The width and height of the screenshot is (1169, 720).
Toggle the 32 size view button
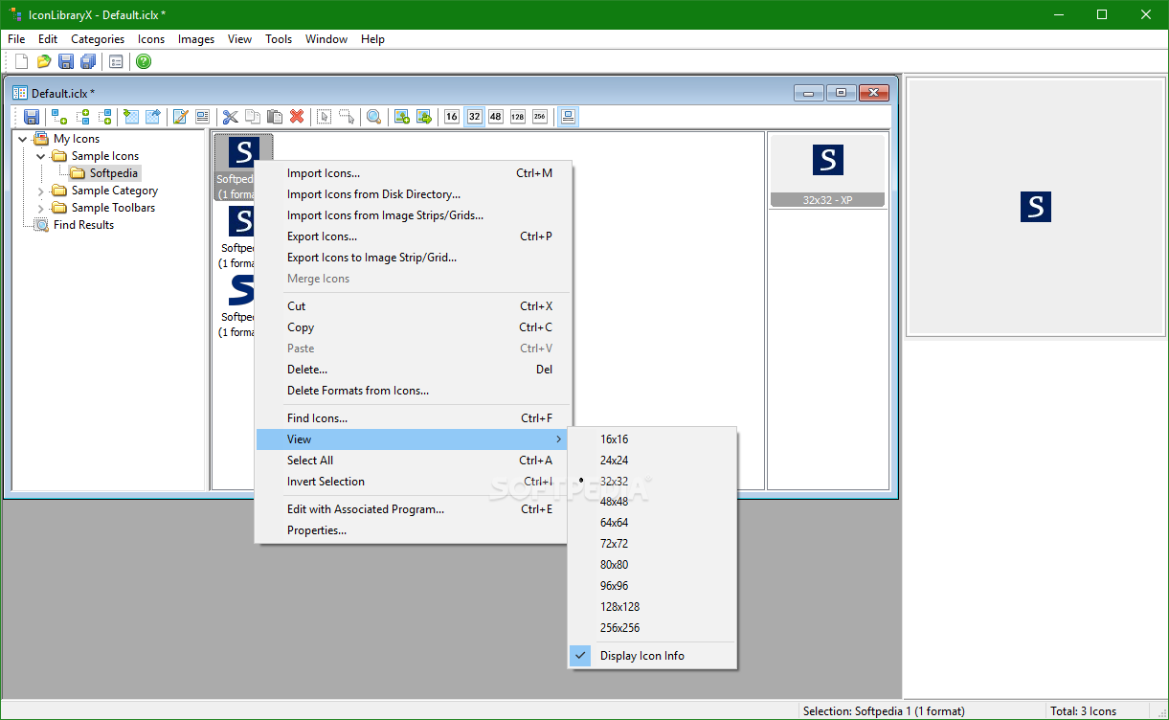[474, 117]
